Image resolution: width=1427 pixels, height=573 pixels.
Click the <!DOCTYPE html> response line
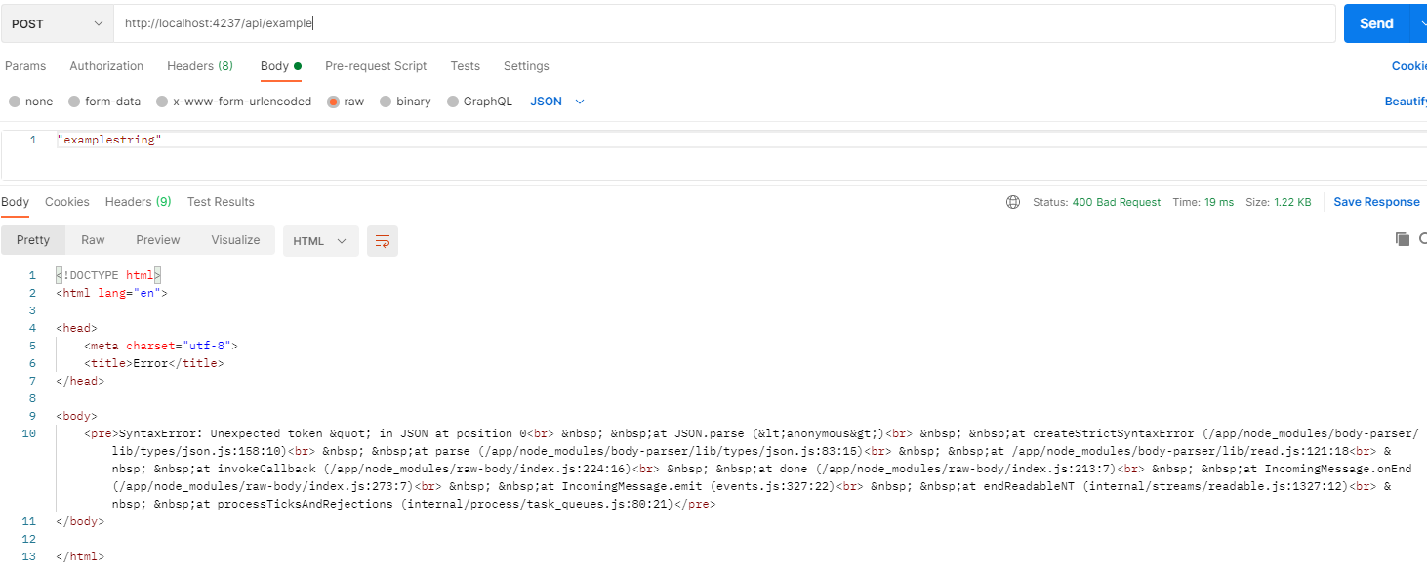[108, 275]
